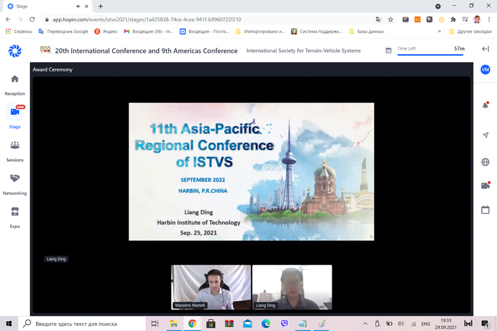This screenshot has height=331, width=497.
Task: Click the shared presentation slide
Action: point(252,171)
